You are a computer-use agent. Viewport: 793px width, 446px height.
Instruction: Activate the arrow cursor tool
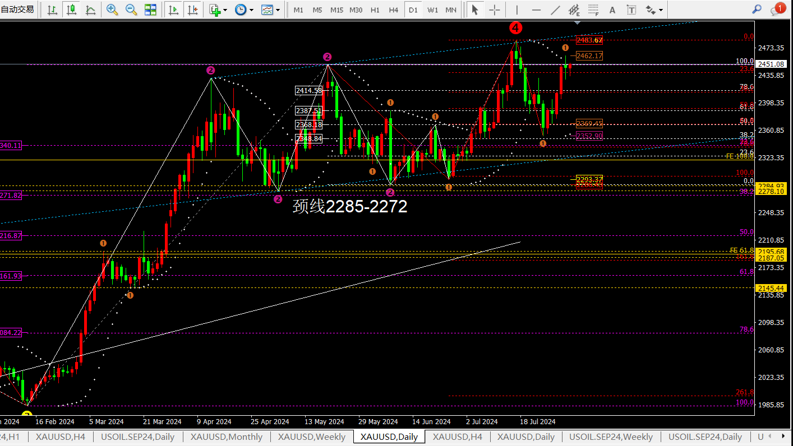coord(475,10)
